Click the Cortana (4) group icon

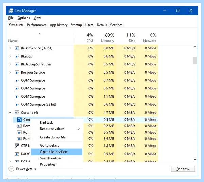pos(17,113)
